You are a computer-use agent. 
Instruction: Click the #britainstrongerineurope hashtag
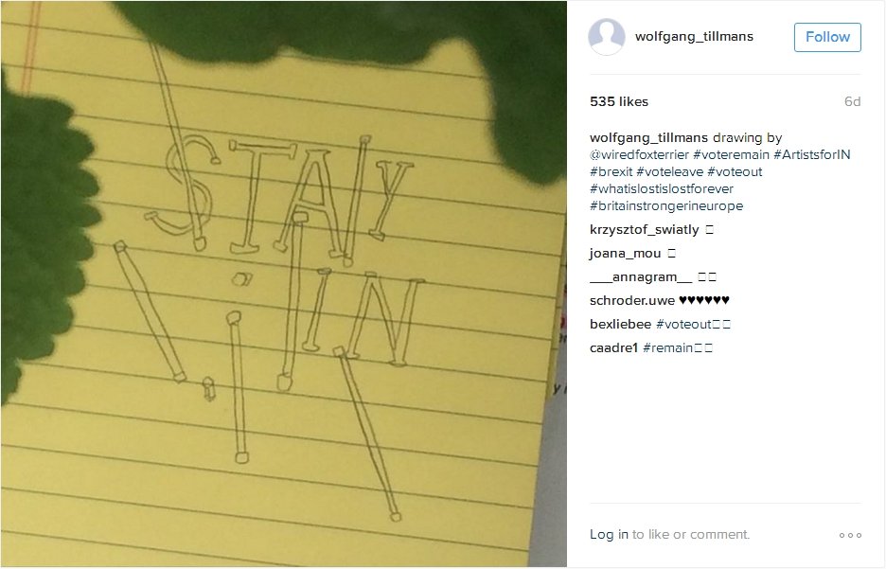coord(666,205)
